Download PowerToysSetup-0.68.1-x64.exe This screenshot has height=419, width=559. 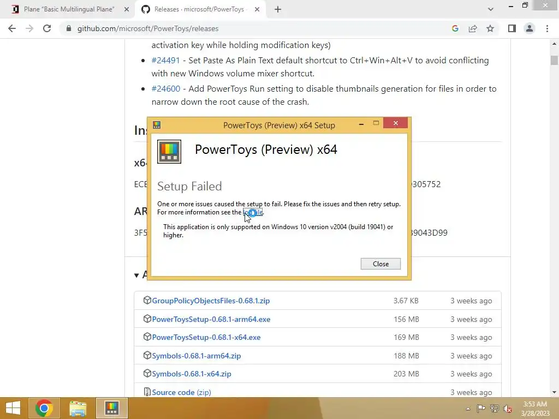pos(206,337)
